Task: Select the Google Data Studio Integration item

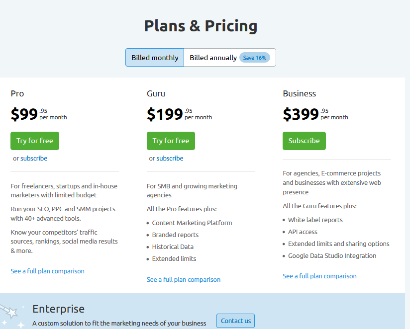Action: pos(332,256)
